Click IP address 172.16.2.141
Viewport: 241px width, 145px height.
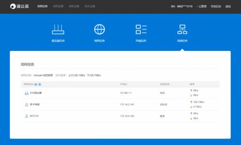pyautogui.click(x=127, y=105)
